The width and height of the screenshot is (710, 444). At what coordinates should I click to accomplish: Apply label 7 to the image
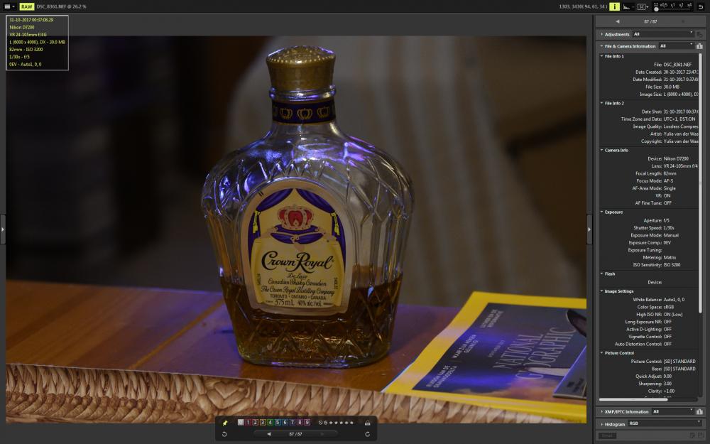click(x=293, y=422)
